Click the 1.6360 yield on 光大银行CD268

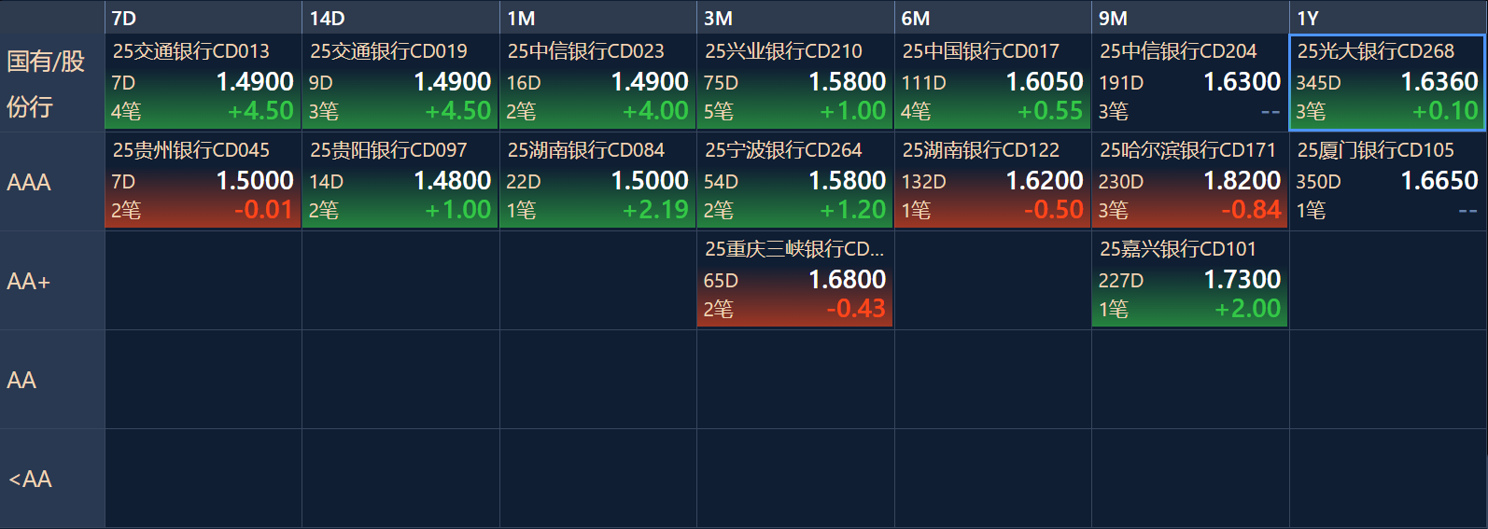click(x=1439, y=82)
